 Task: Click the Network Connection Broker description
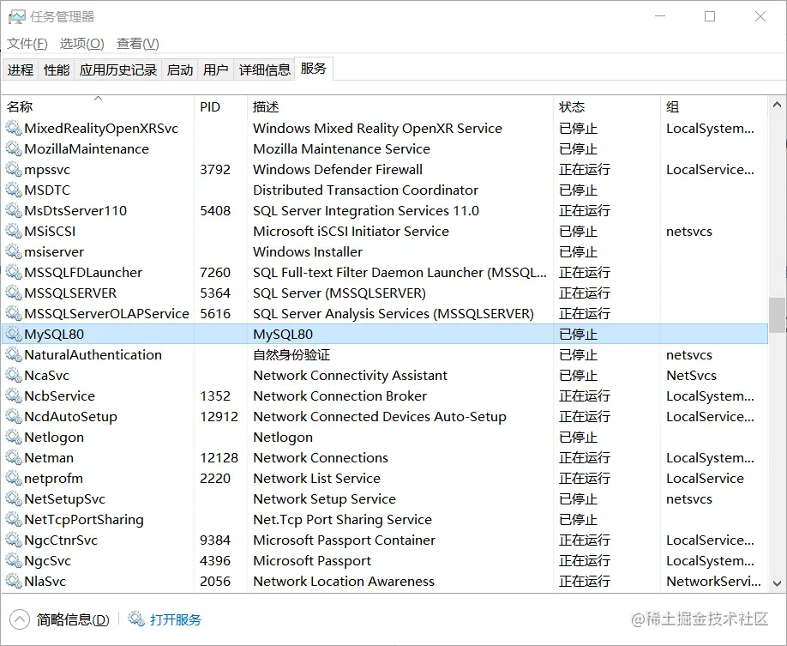(339, 395)
